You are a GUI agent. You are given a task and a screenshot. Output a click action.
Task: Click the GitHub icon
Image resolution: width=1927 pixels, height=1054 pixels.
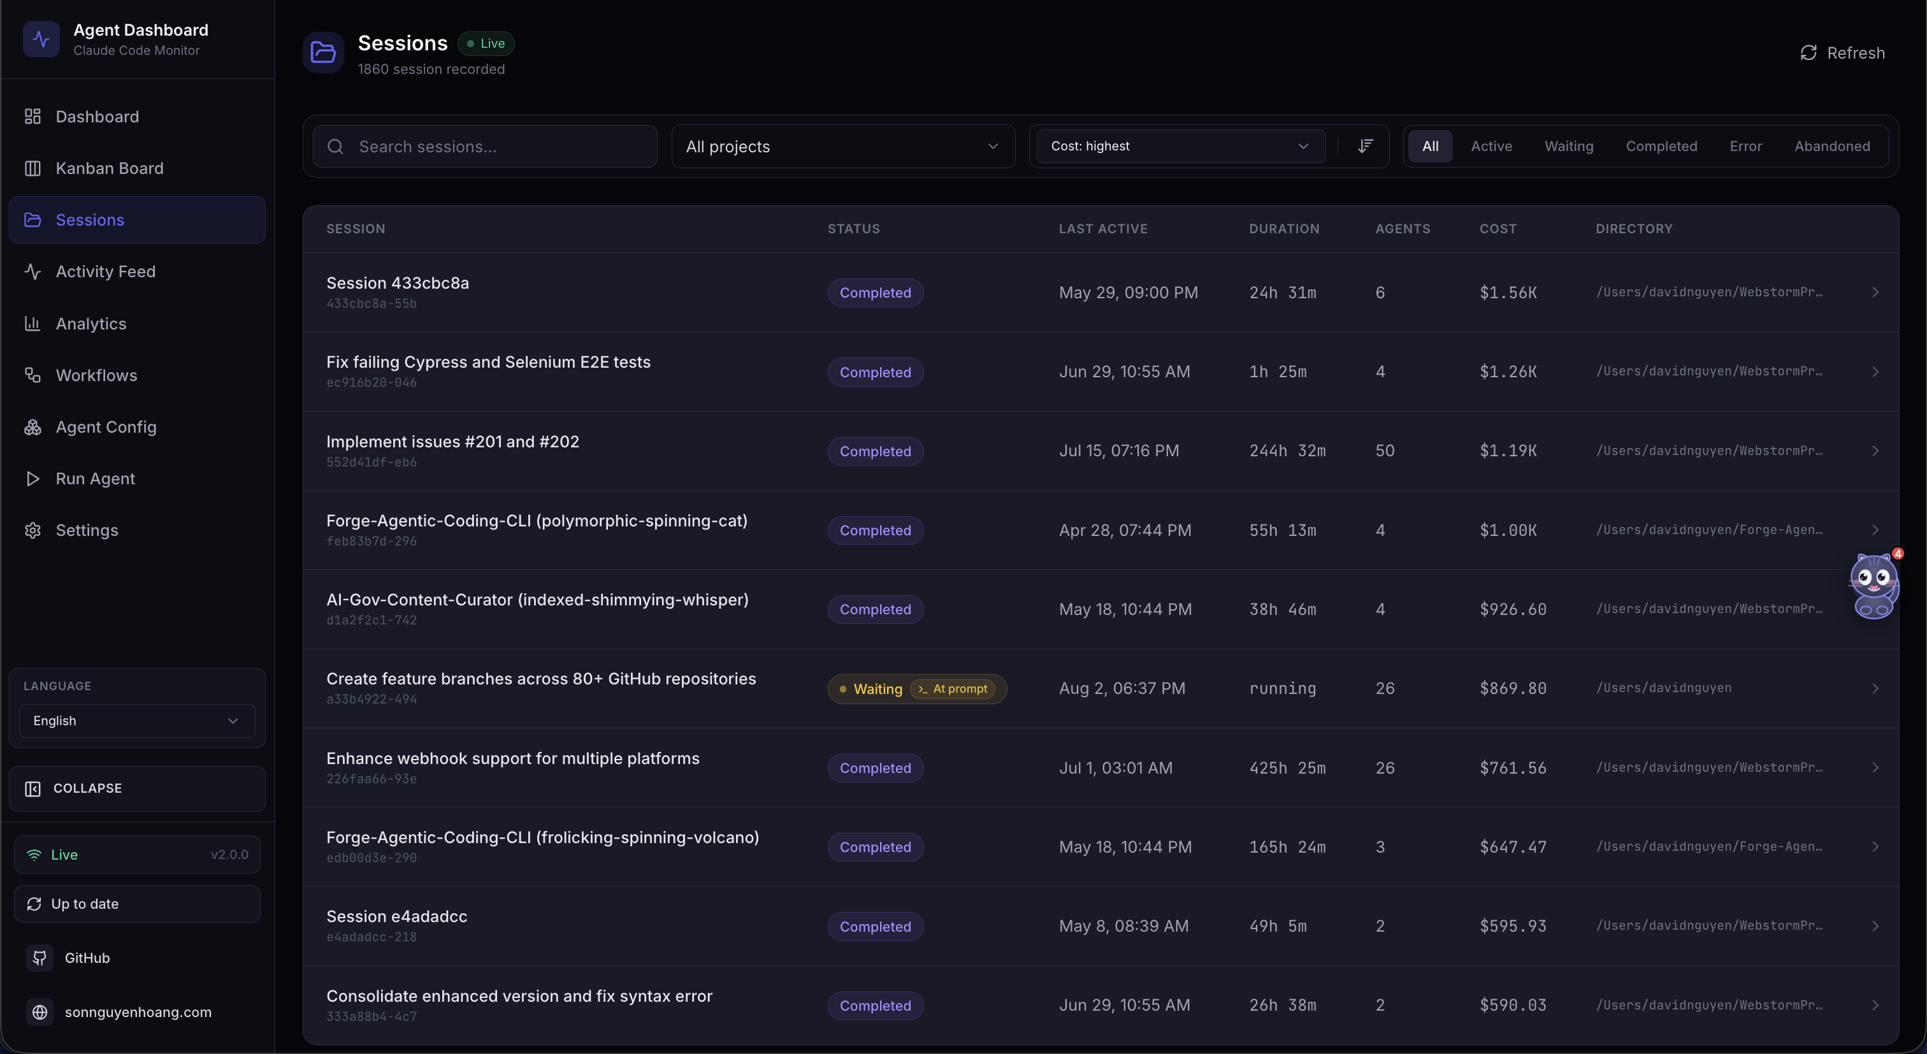[40, 958]
